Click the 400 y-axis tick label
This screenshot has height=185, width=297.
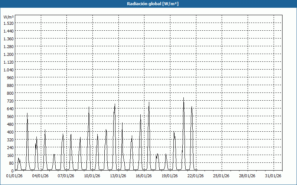tap(10, 132)
